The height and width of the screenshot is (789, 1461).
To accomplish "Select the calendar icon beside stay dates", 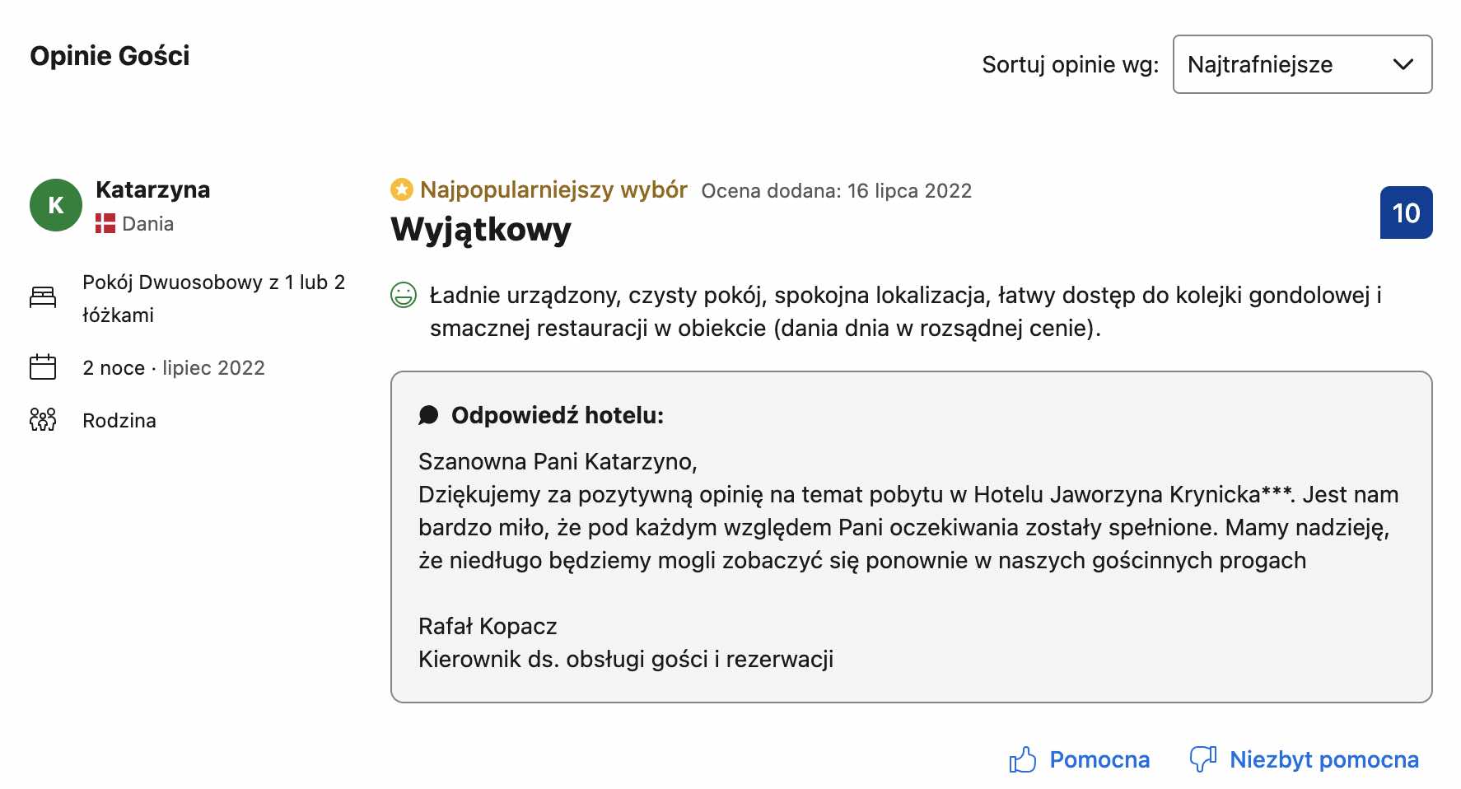I will click(x=42, y=366).
